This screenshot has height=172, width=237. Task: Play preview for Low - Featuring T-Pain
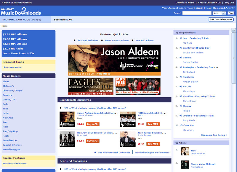coord(181,38)
